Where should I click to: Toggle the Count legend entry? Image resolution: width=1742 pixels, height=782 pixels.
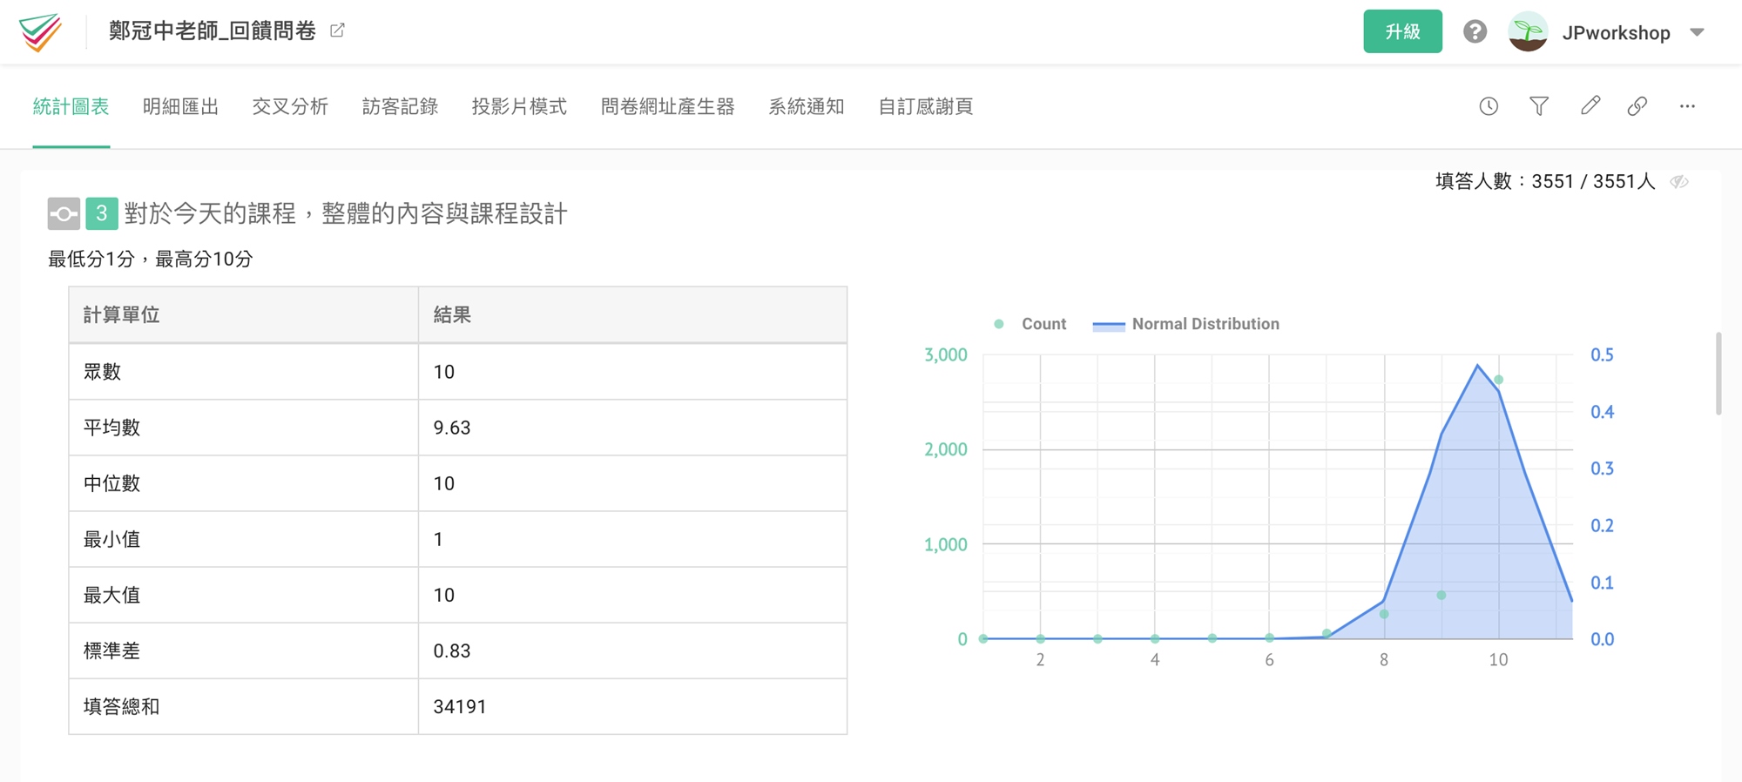[x=1030, y=324]
